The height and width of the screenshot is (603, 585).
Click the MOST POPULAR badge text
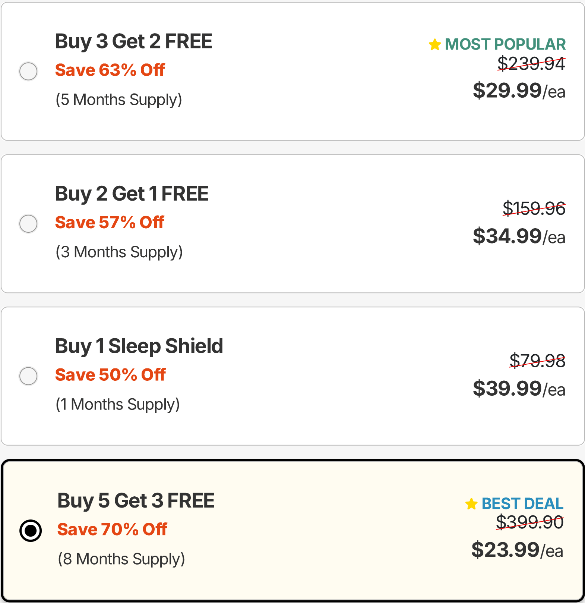[x=505, y=44]
